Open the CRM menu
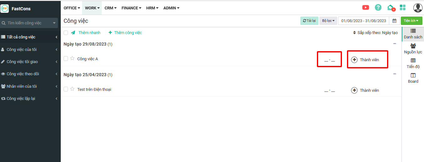424x162 pixels. click(110, 8)
